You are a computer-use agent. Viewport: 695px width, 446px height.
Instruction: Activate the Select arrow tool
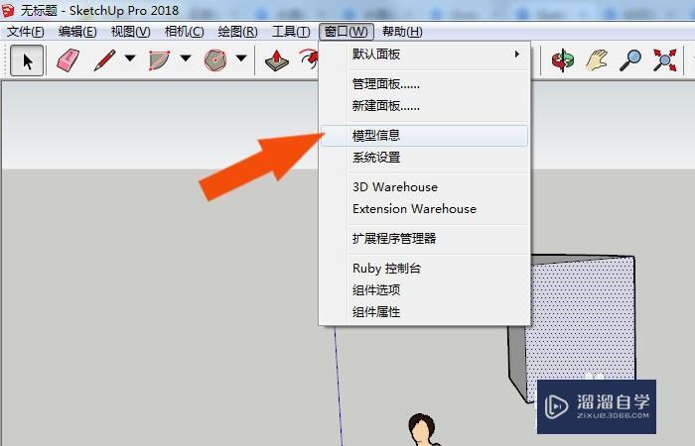click(27, 60)
